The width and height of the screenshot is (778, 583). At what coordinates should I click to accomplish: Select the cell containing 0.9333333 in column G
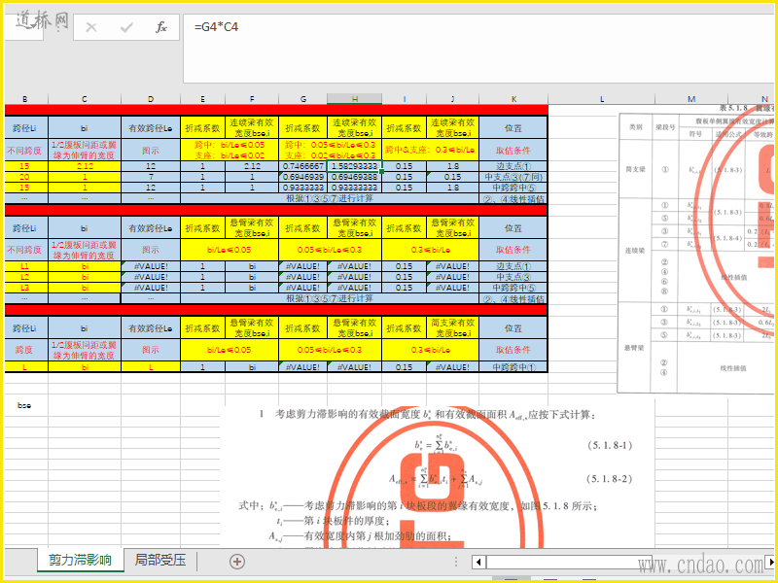[303, 188]
